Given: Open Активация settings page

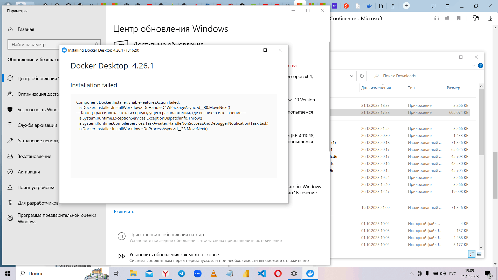Looking at the screenshot, I should (24, 172).
